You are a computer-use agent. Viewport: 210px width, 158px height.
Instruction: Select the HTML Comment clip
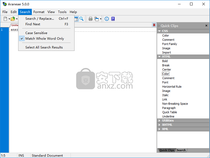tap(168, 78)
